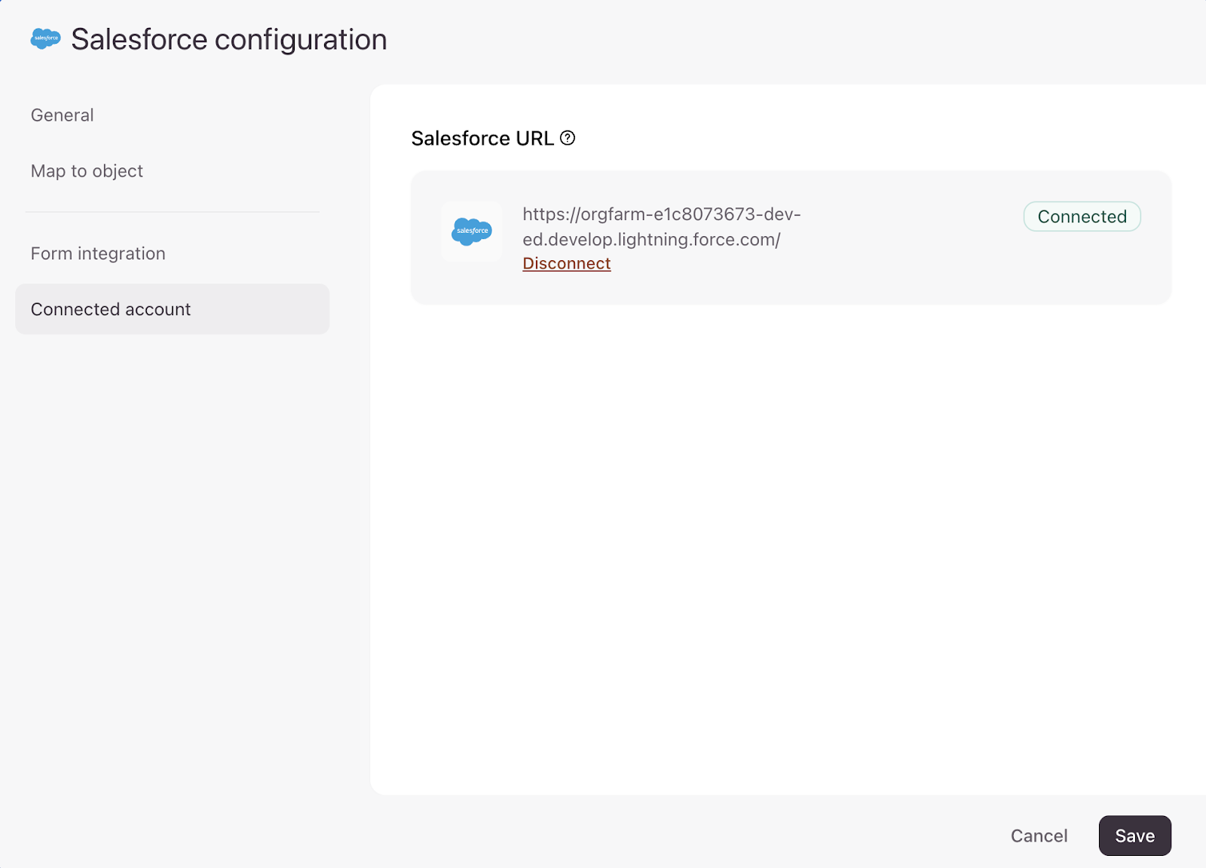The width and height of the screenshot is (1206, 868).
Task: Click the help icon beside Salesforce URL
Action: pyautogui.click(x=568, y=138)
